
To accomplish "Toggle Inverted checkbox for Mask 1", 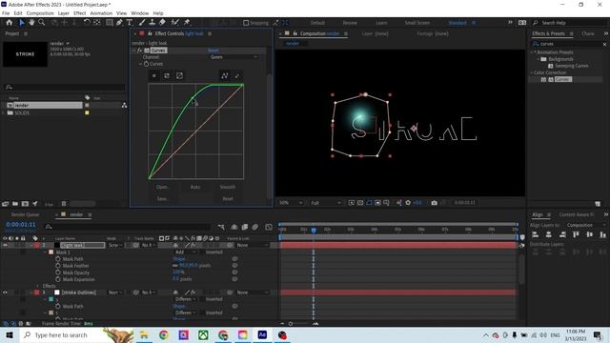I will coord(202,252).
